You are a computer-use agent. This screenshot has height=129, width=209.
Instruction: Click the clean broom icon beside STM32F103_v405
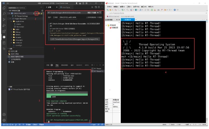pos(41,13)
